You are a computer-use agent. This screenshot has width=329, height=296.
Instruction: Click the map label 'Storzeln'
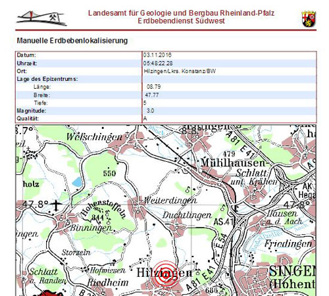[76, 253]
